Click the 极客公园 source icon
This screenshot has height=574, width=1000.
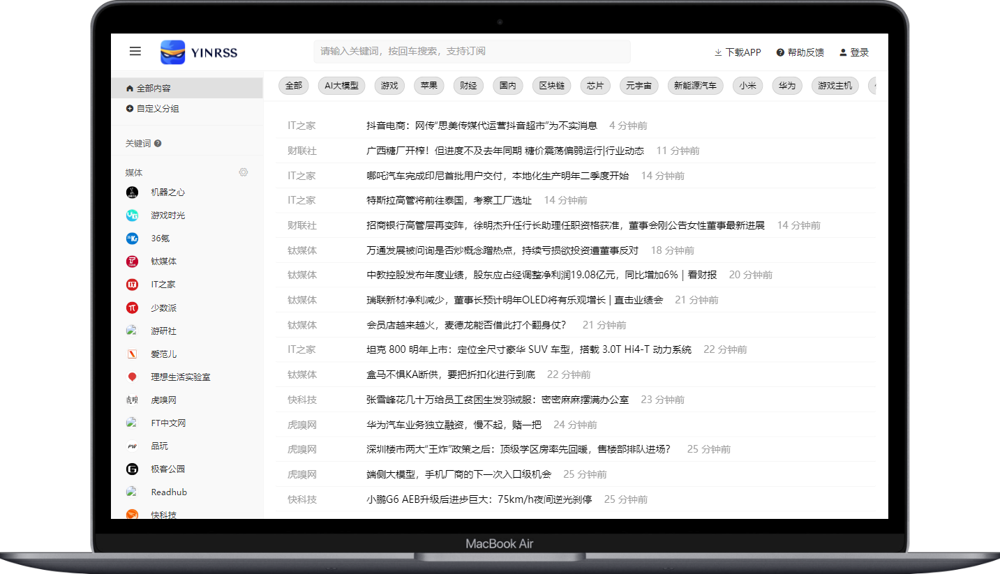(132, 469)
